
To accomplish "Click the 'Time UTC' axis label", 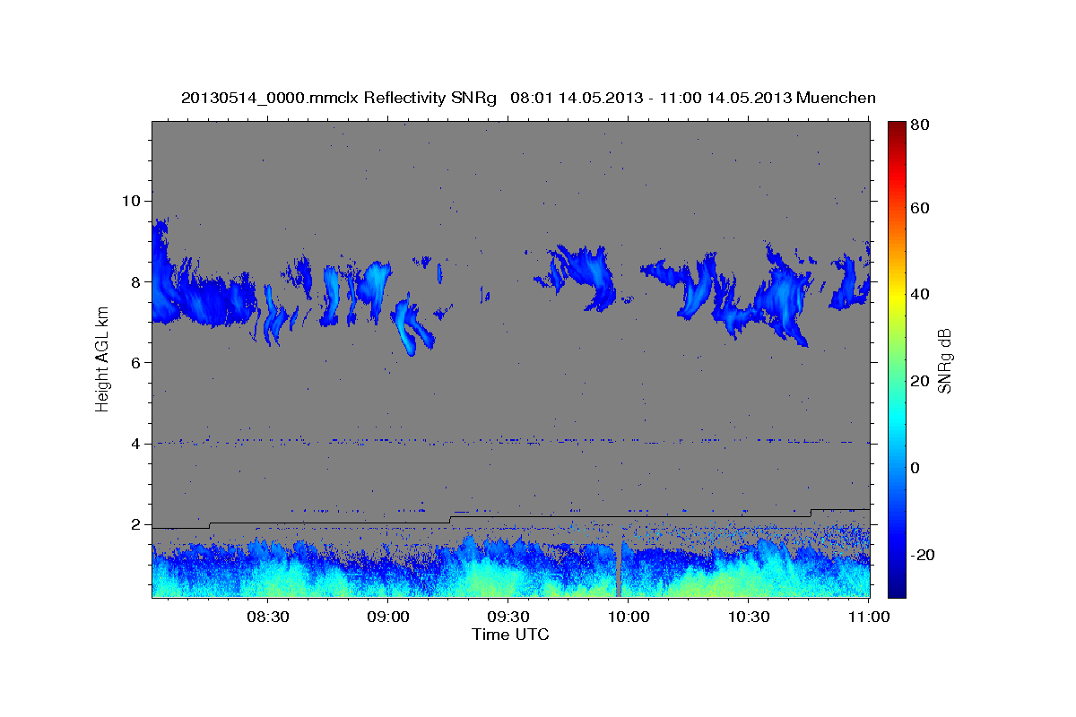I will click(x=510, y=635).
